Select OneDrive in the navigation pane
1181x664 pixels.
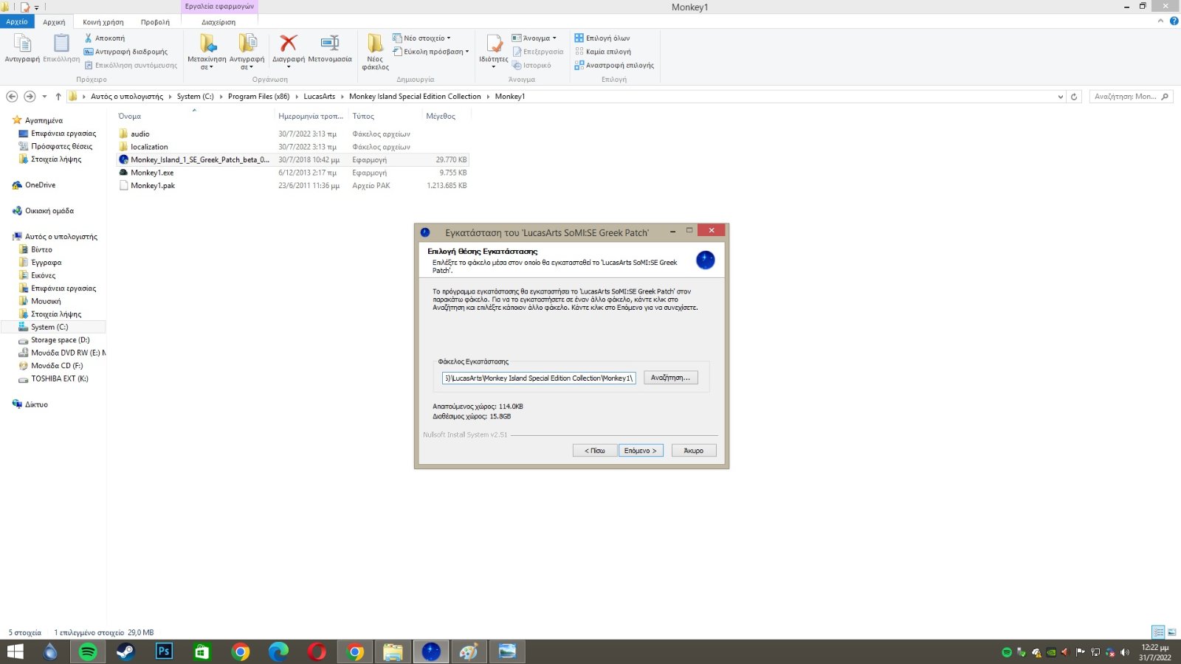click(40, 185)
